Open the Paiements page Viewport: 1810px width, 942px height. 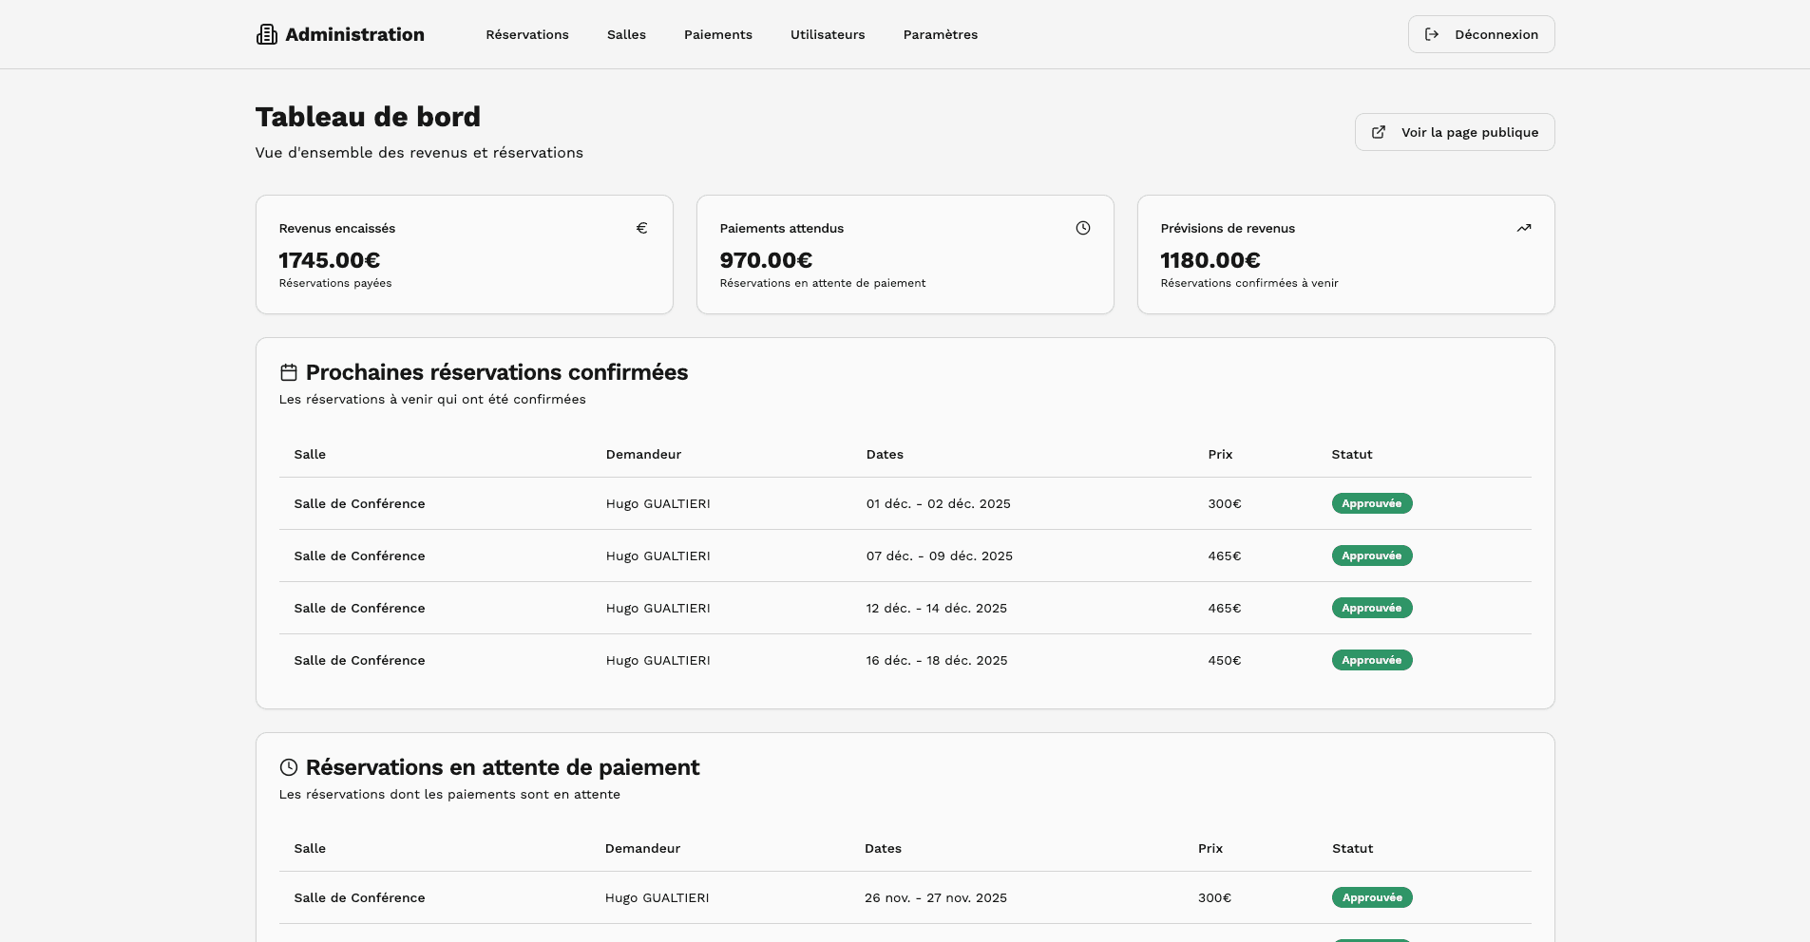(x=717, y=34)
